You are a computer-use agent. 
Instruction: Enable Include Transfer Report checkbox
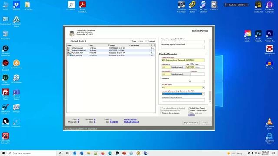189,110
